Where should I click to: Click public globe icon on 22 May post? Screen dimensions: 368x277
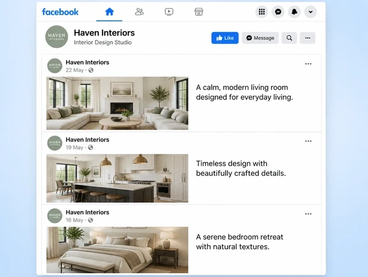pyautogui.click(x=91, y=70)
